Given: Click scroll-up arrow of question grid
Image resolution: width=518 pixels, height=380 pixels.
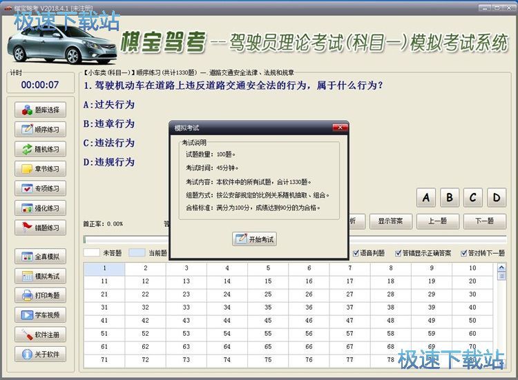Looking at the screenshot, I should tap(501, 268).
